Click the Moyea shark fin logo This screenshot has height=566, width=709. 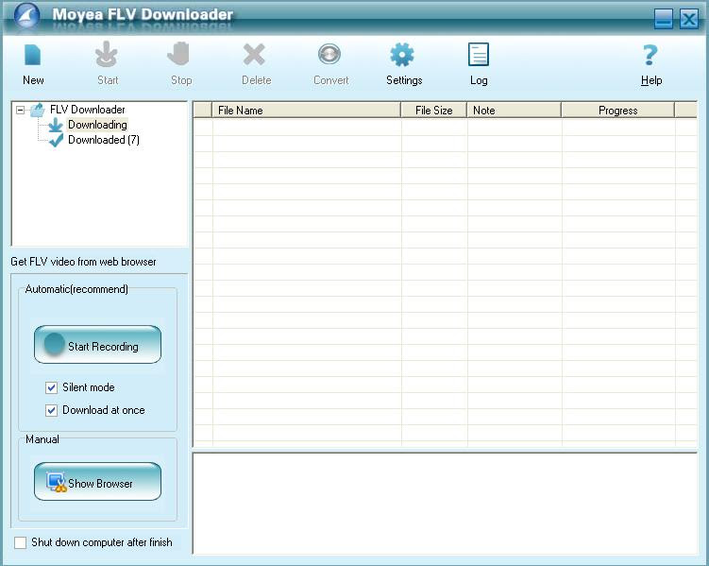[26, 16]
